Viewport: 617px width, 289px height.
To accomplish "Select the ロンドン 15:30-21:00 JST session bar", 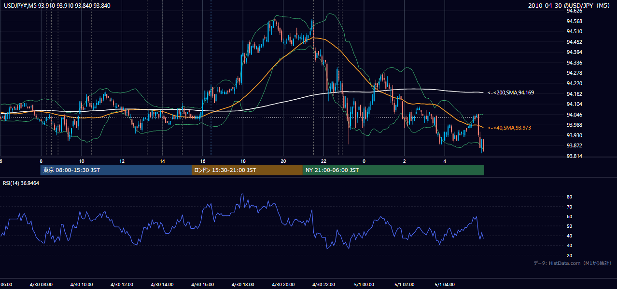I will click(x=247, y=170).
